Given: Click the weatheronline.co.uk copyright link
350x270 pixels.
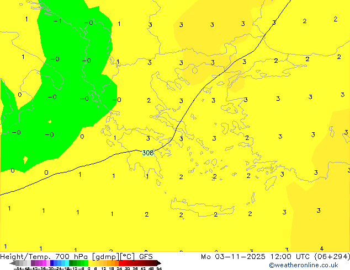Looking at the screenshot, I should point(303,265).
